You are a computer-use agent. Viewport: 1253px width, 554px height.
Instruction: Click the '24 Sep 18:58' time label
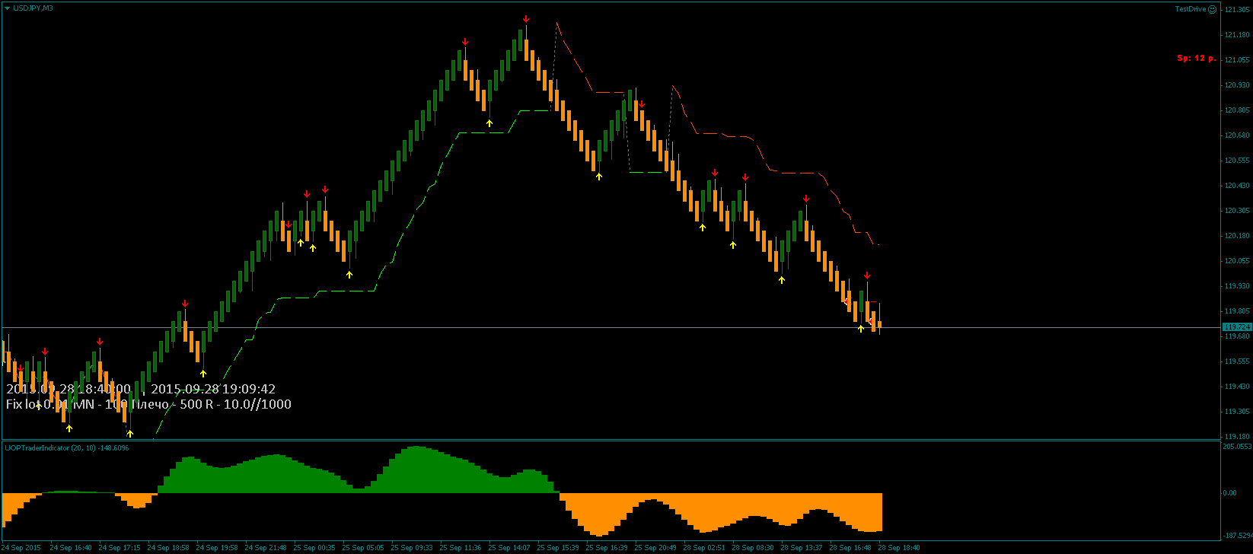click(168, 548)
